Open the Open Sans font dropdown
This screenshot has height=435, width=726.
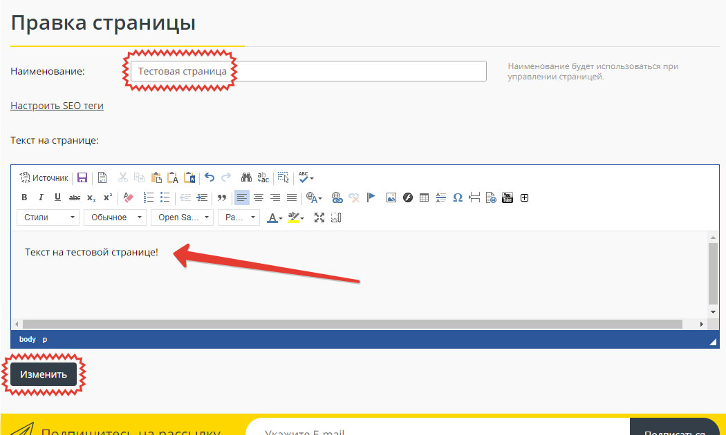click(x=183, y=218)
